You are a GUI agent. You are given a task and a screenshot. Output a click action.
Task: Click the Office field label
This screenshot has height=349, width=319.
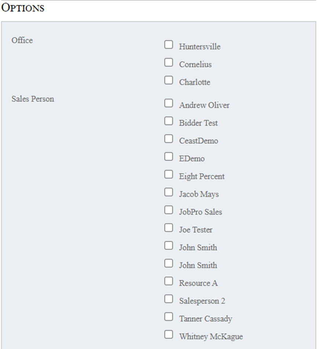(22, 40)
